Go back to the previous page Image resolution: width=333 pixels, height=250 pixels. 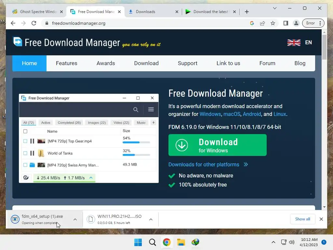point(13,23)
